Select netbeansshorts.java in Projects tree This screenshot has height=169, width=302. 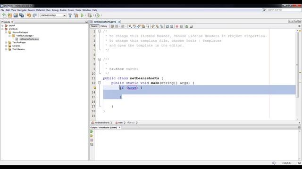pos(29,39)
